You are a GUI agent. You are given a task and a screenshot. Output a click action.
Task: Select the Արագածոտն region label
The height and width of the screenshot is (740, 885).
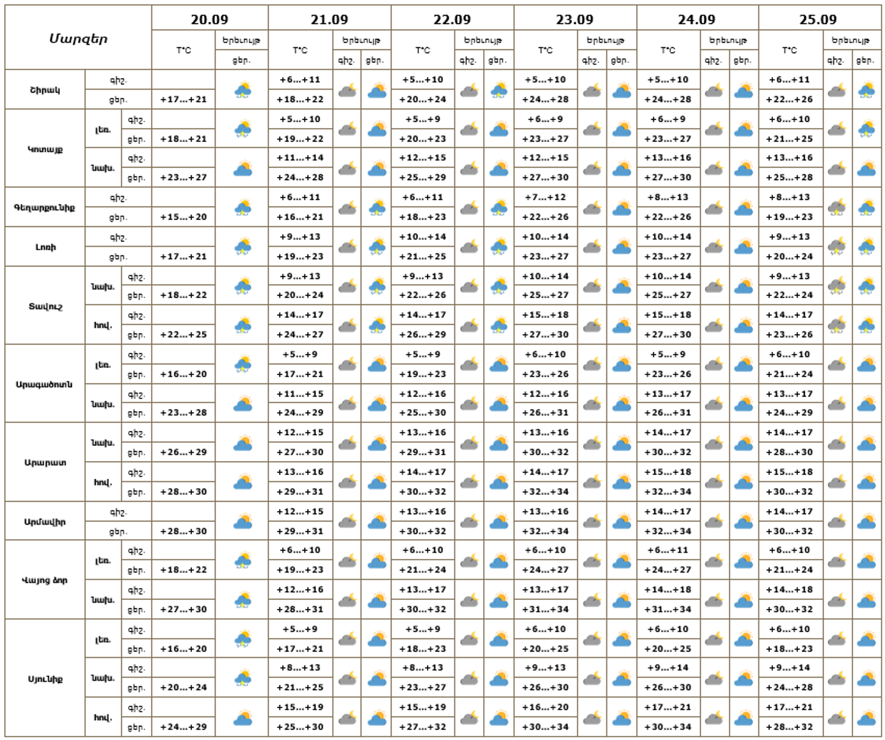point(45,384)
